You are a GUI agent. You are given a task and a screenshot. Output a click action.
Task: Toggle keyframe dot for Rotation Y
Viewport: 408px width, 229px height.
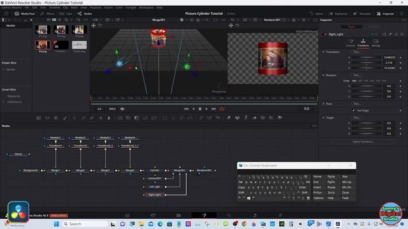[x=400, y=92]
